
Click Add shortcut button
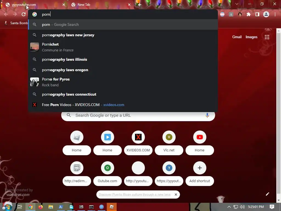point(200,174)
